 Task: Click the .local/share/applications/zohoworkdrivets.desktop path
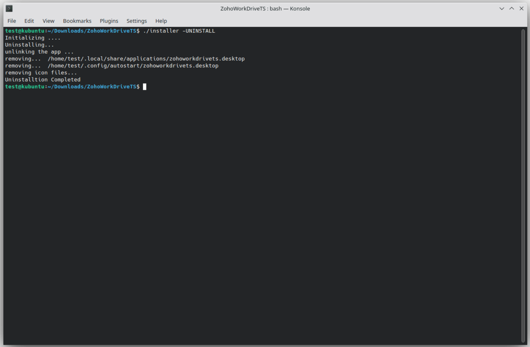[146, 59]
